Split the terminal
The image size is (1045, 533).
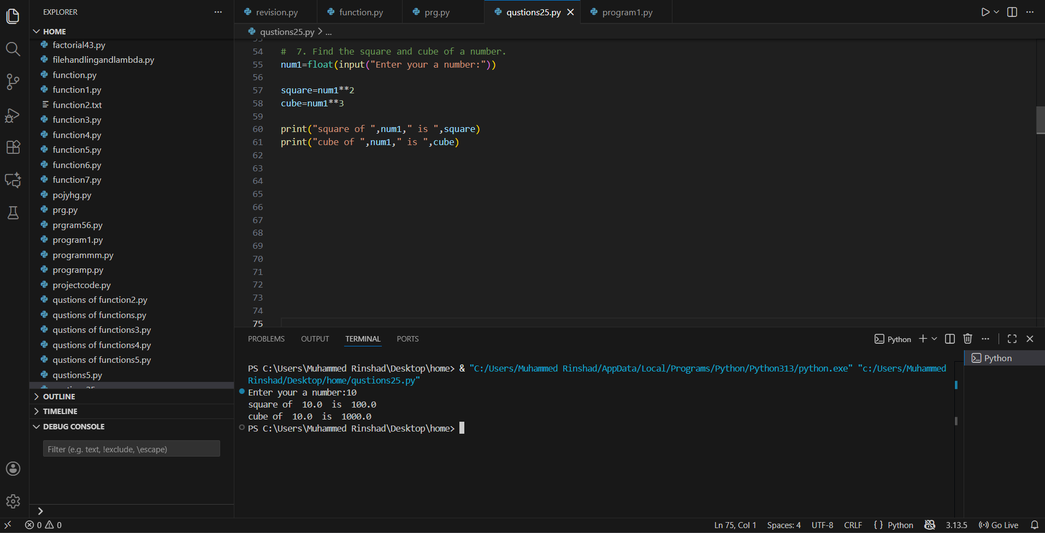(949, 338)
